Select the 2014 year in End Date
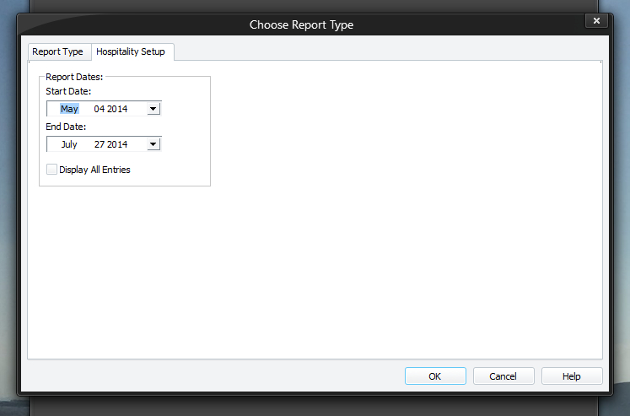630x416 pixels. [117, 144]
